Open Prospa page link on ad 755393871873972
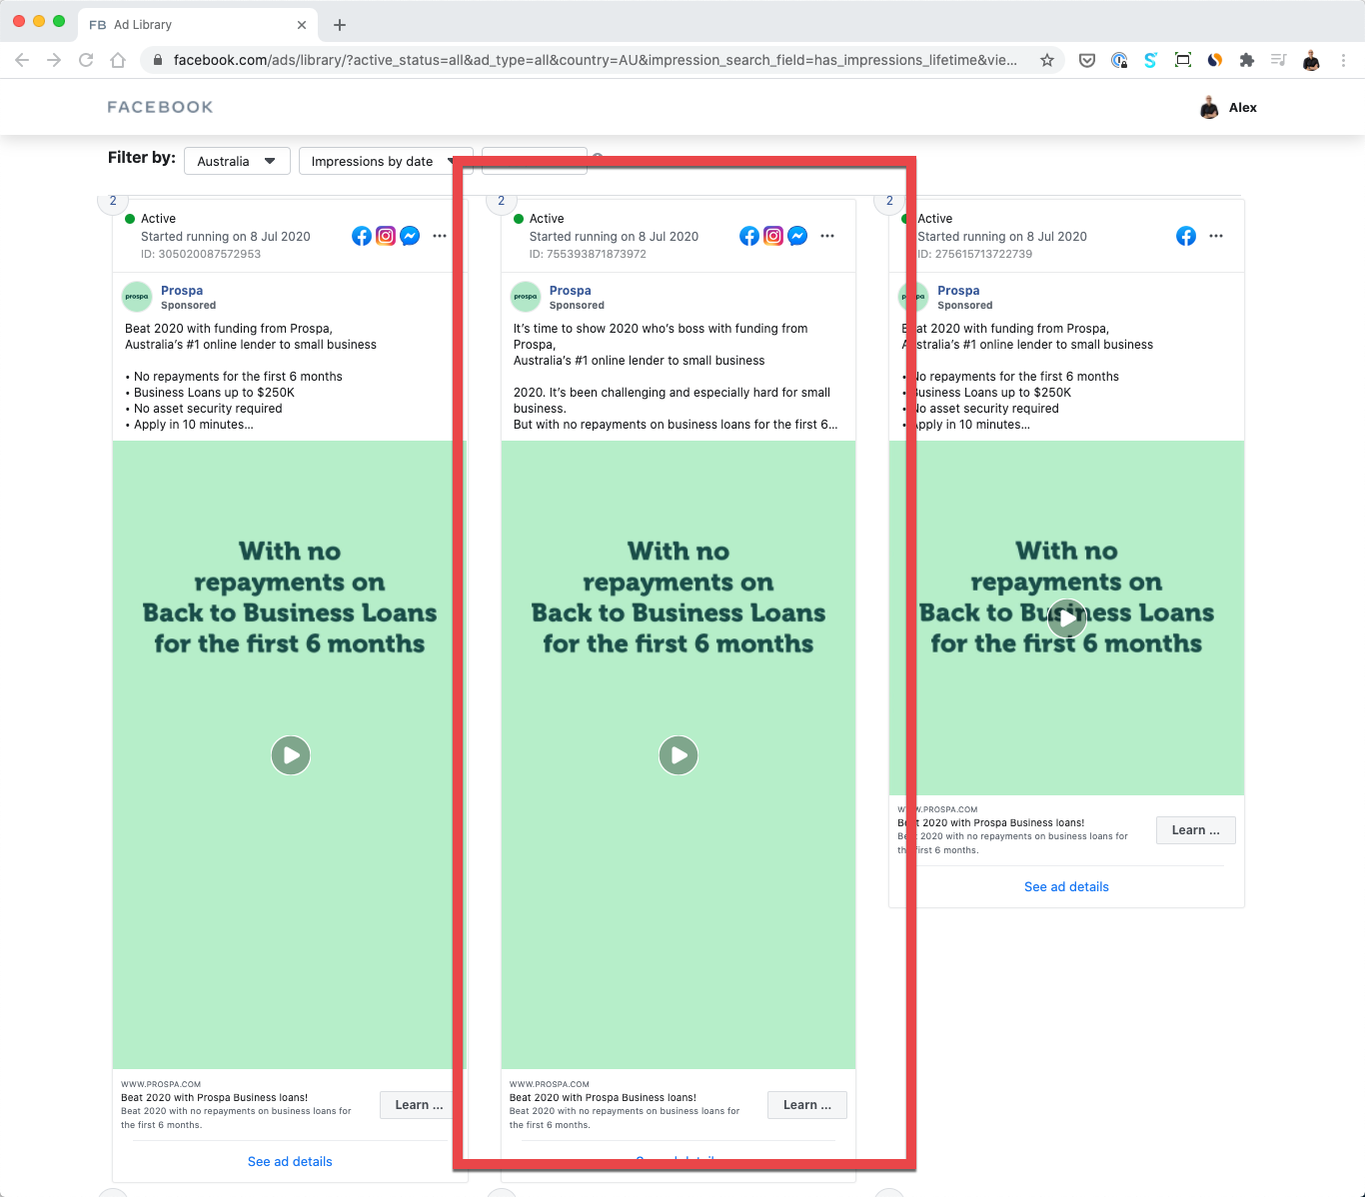1365x1197 pixels. pos(571,291)
